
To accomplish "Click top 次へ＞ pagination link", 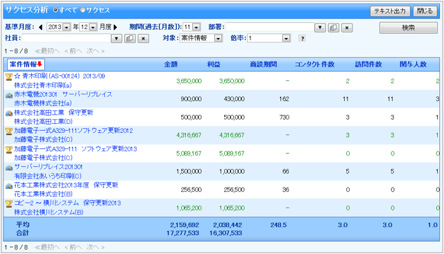I will 96,51.
